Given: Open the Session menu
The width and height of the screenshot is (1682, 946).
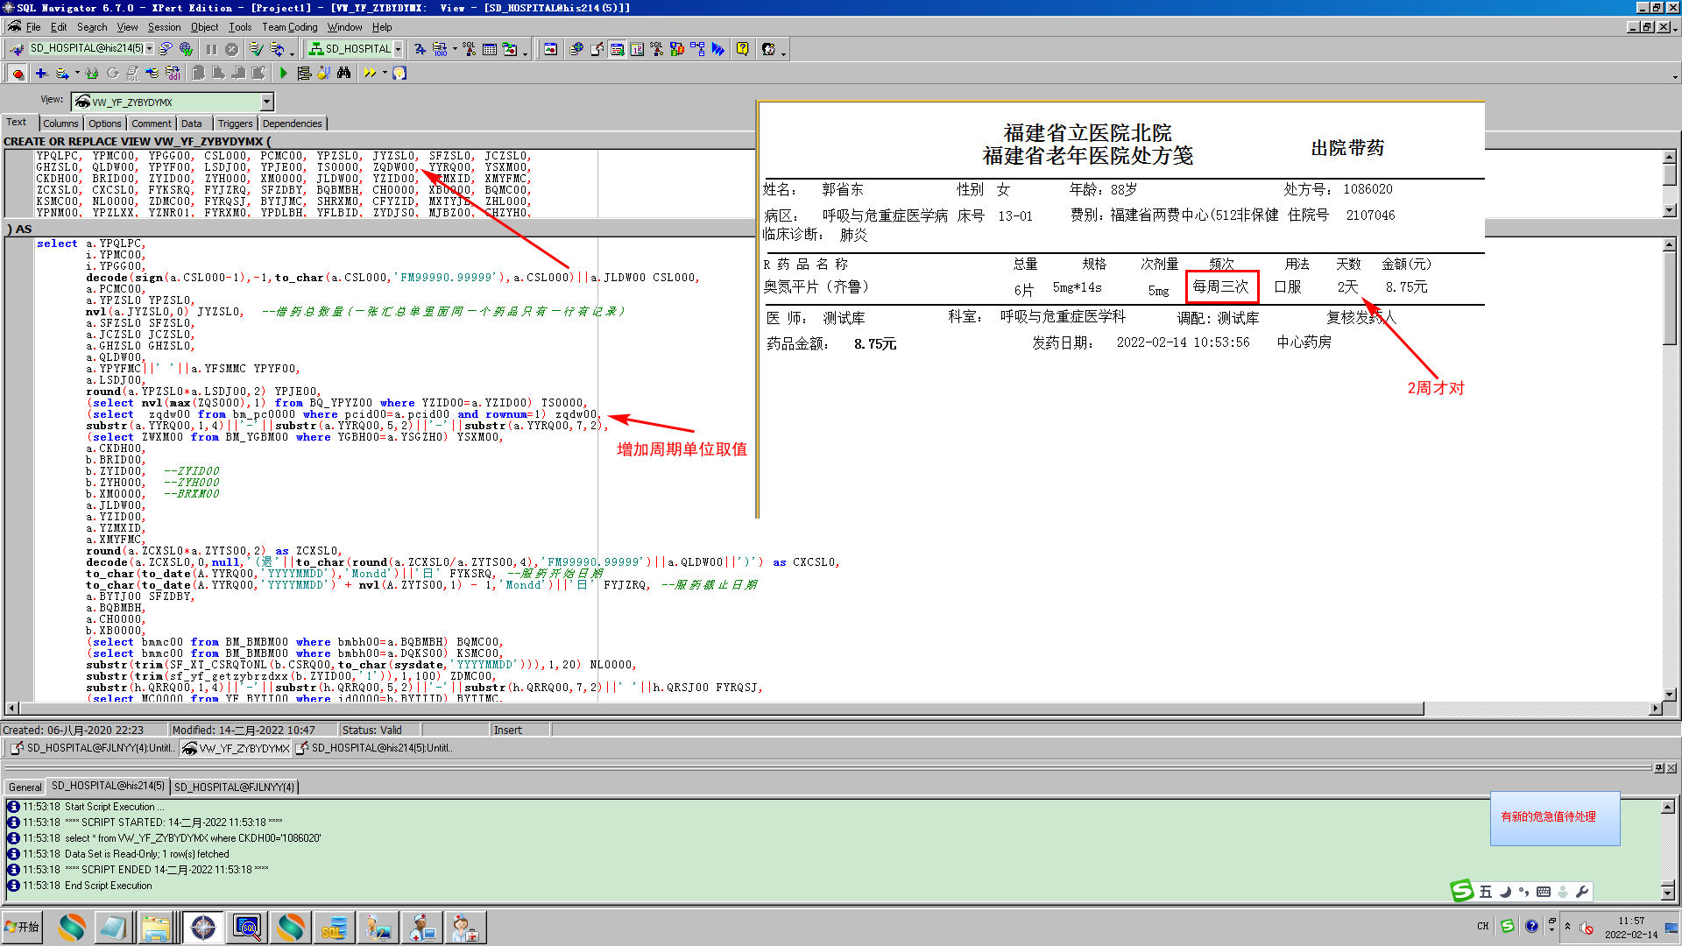Looking at the screenshot, I should [x=164, y=27].
